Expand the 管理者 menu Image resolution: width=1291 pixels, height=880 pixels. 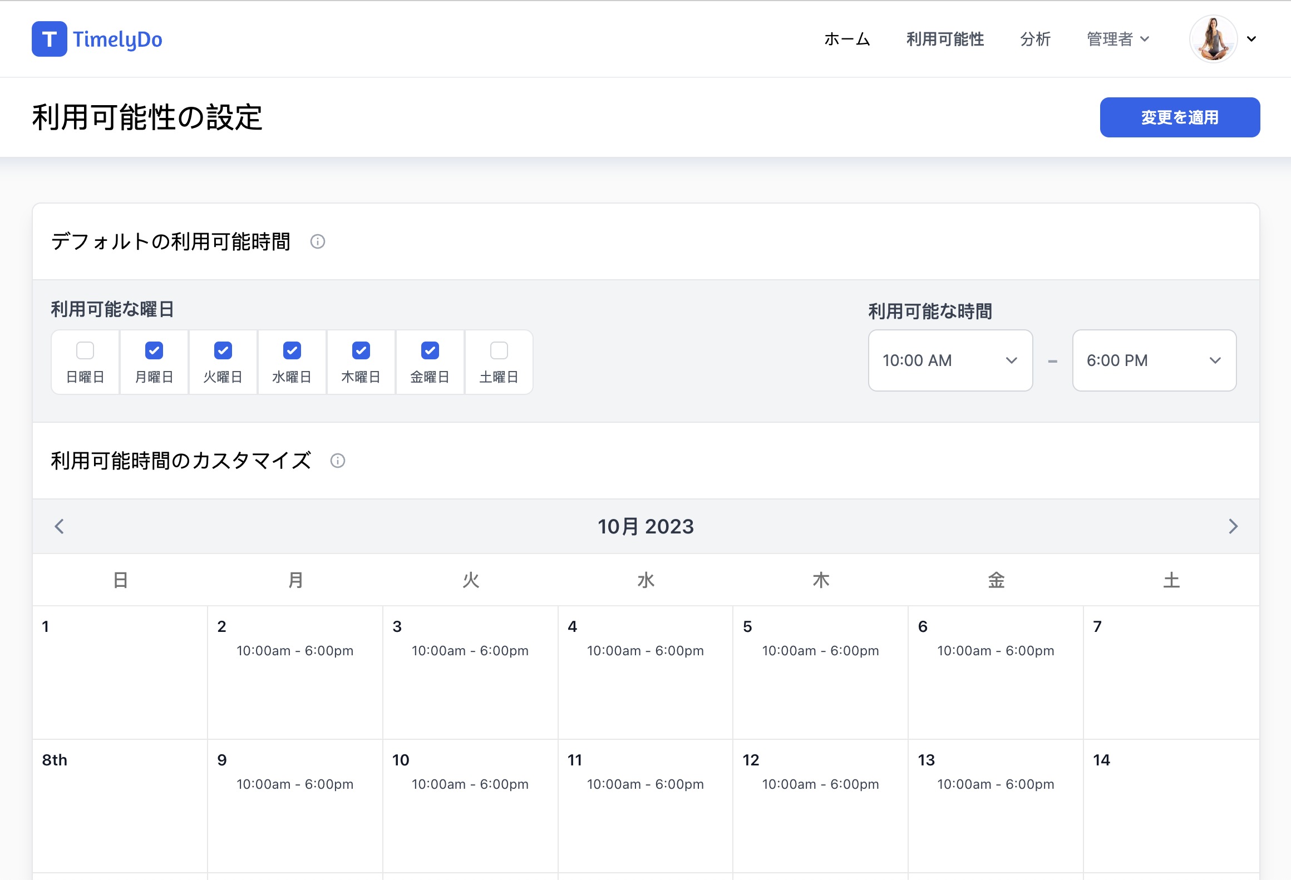coord(1118,39)
